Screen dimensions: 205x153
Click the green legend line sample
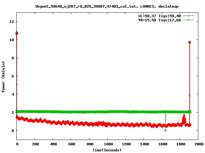click(188, 20)
